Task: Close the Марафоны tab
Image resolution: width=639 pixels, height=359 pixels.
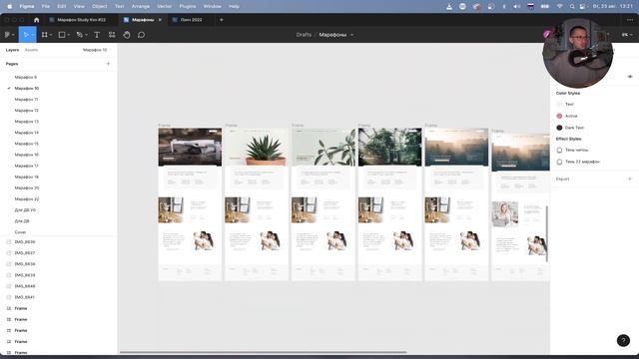Action: coord(160,20)
